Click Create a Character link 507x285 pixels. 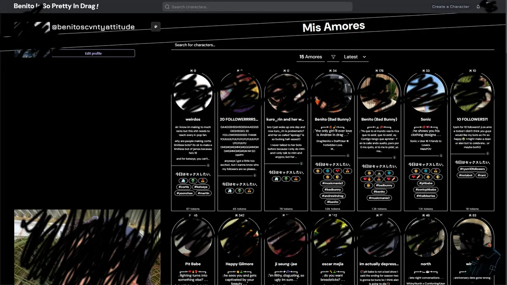pyautogui.click(x=450, y=7)
